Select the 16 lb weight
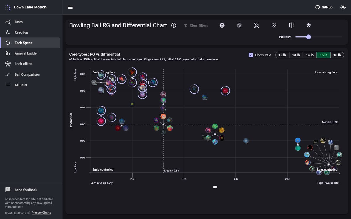This screenshot has width=351, height=219. [x=337, y=55]
